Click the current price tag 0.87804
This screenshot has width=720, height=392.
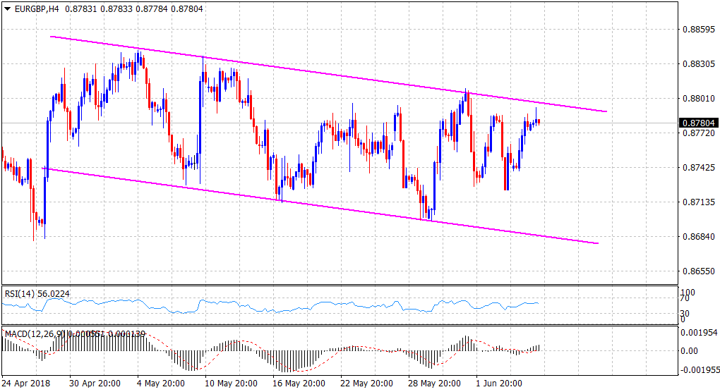(x=697, y=123)
